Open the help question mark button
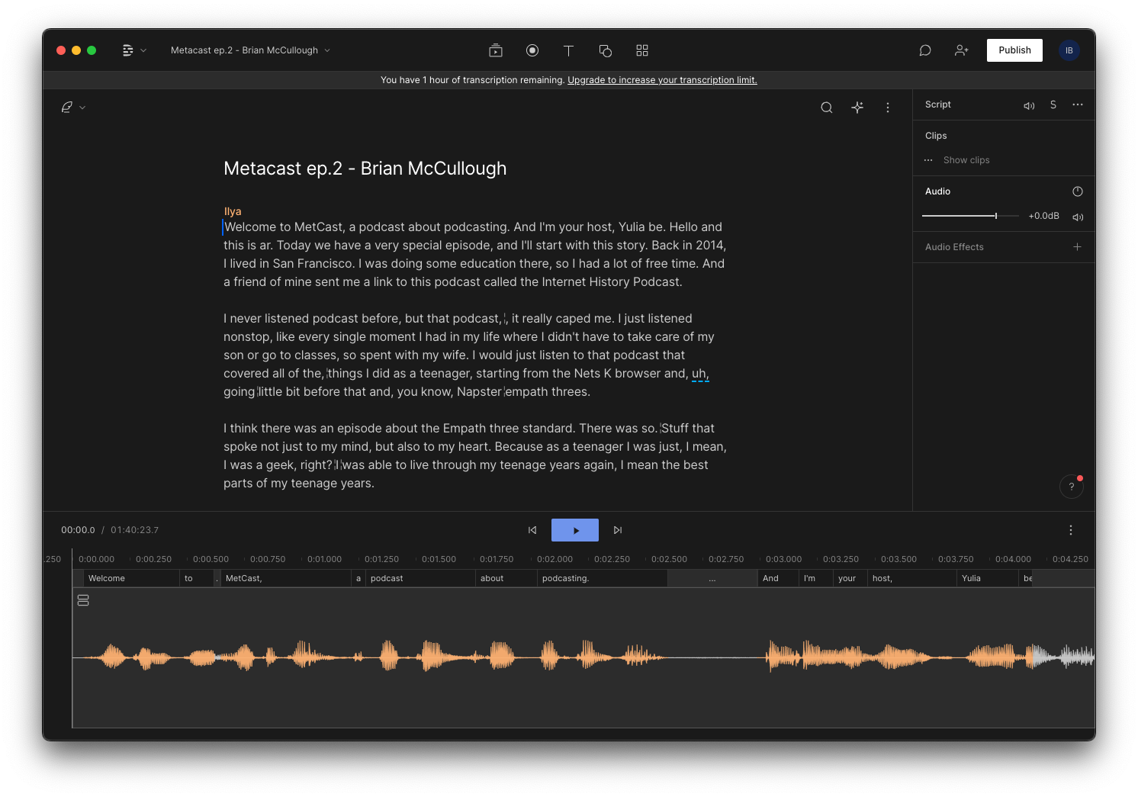Image resolution: width=1138 pixels, height=797 pixels. coord(1072,487)
